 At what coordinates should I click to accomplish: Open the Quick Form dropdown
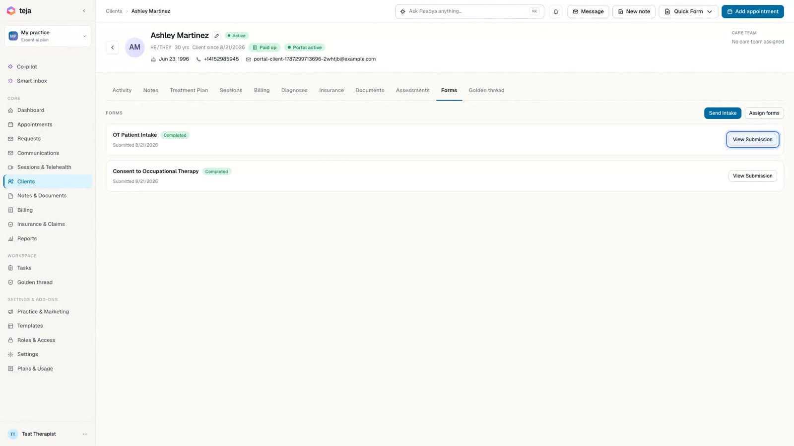688,11
